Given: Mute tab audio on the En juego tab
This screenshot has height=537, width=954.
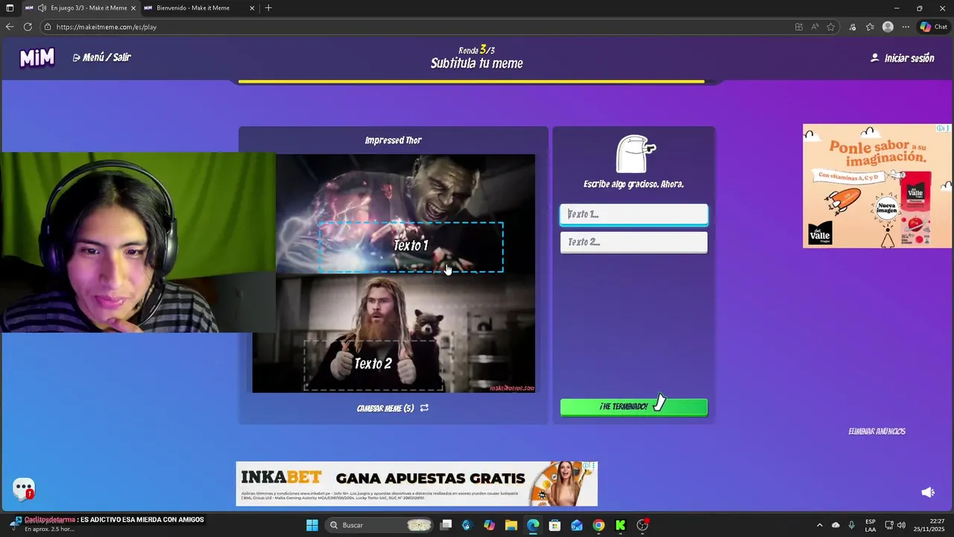Looking at the screenshot, I should (x=42, y=8).
